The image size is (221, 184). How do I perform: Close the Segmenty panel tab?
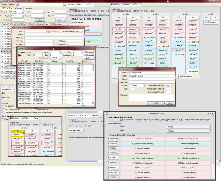pos(96,115)
